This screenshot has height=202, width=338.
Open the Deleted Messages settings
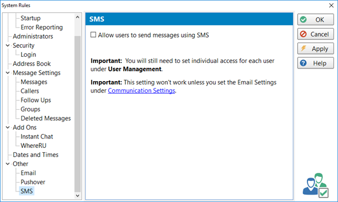[x=46, y=119]
